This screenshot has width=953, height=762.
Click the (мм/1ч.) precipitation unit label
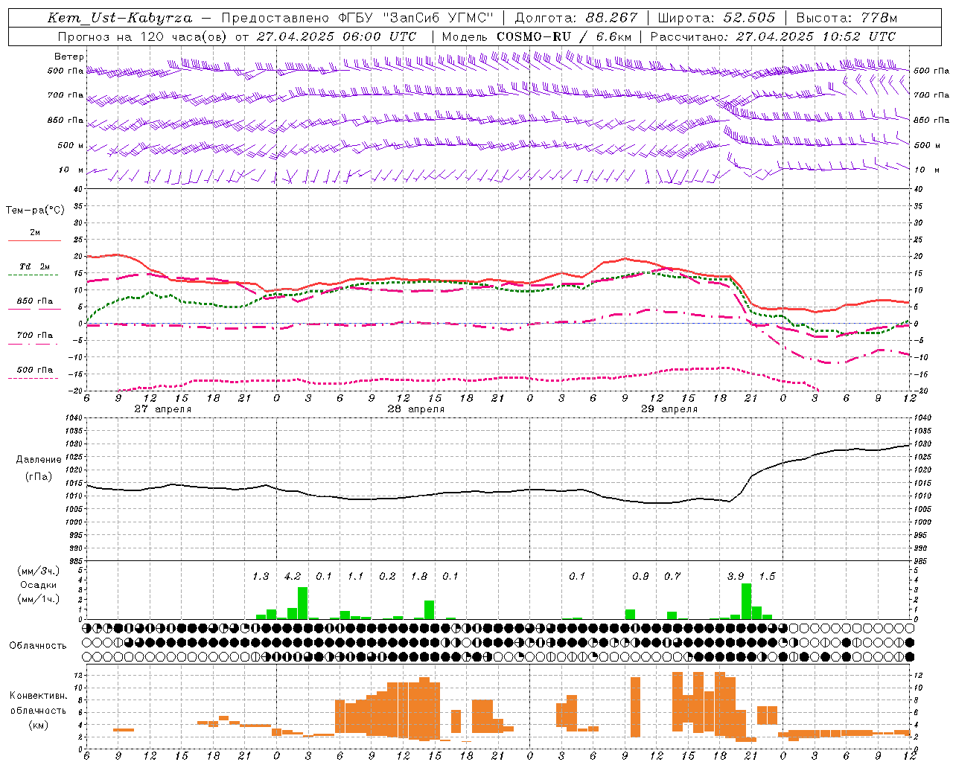(x=38, y=599)
